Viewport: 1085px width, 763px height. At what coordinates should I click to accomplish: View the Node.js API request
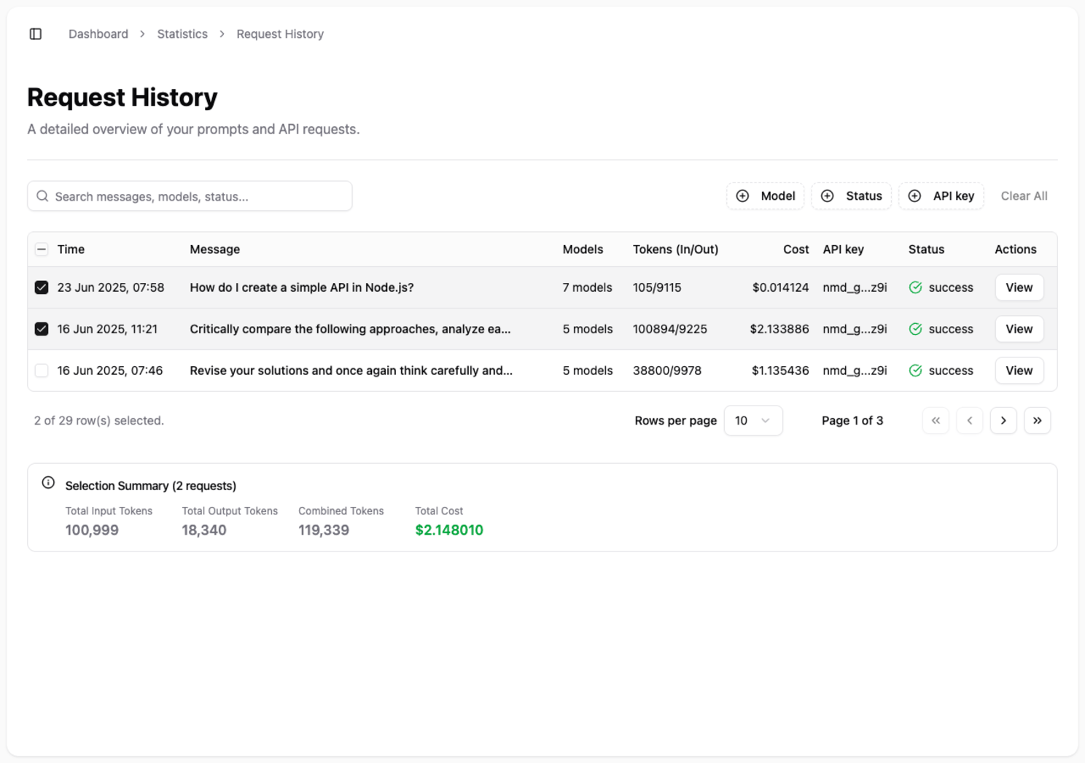tap(1019, 287)
